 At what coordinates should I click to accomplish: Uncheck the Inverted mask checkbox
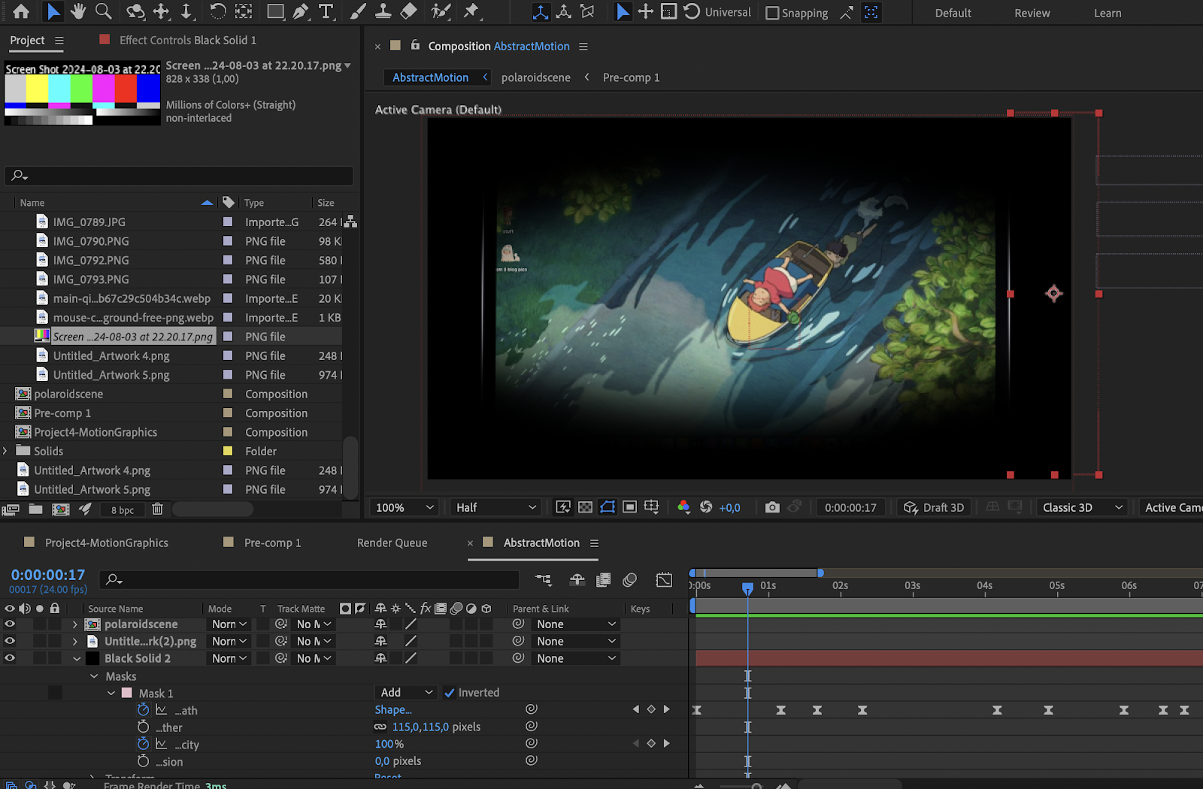click(450, 693)
